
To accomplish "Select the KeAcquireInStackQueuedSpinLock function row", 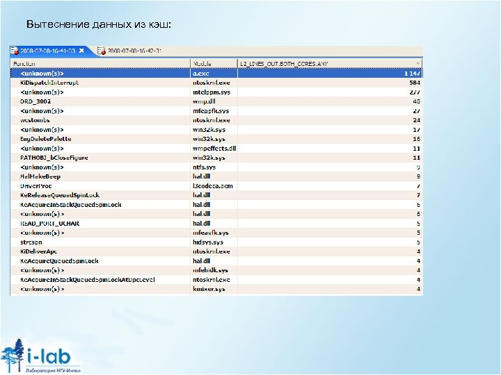I will pyautogui.click(x=216, y=205).
